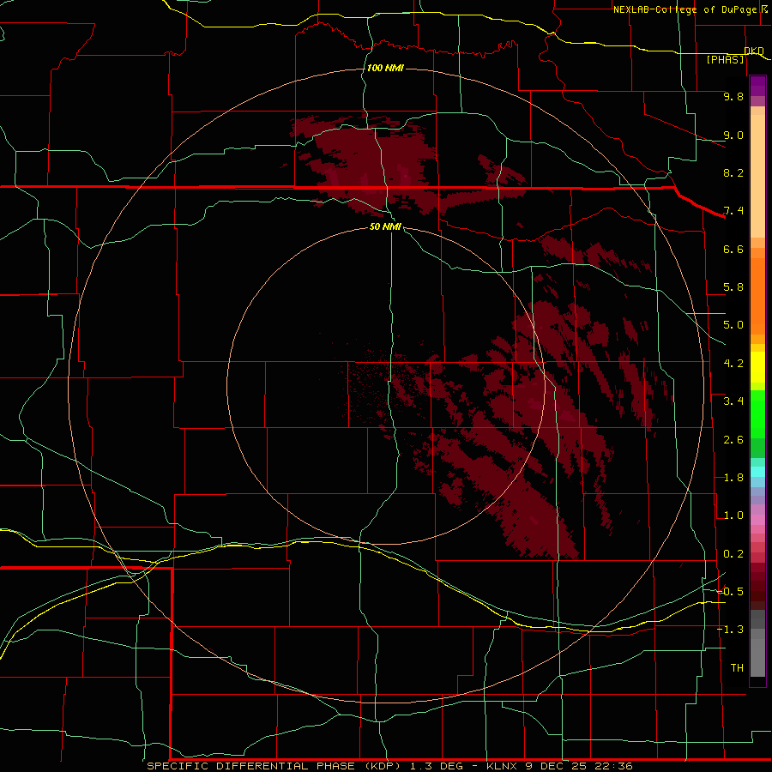The height and width of the screenshot is (772, 772).
Task: Click the 5.0 scale value
Action: 733,325
